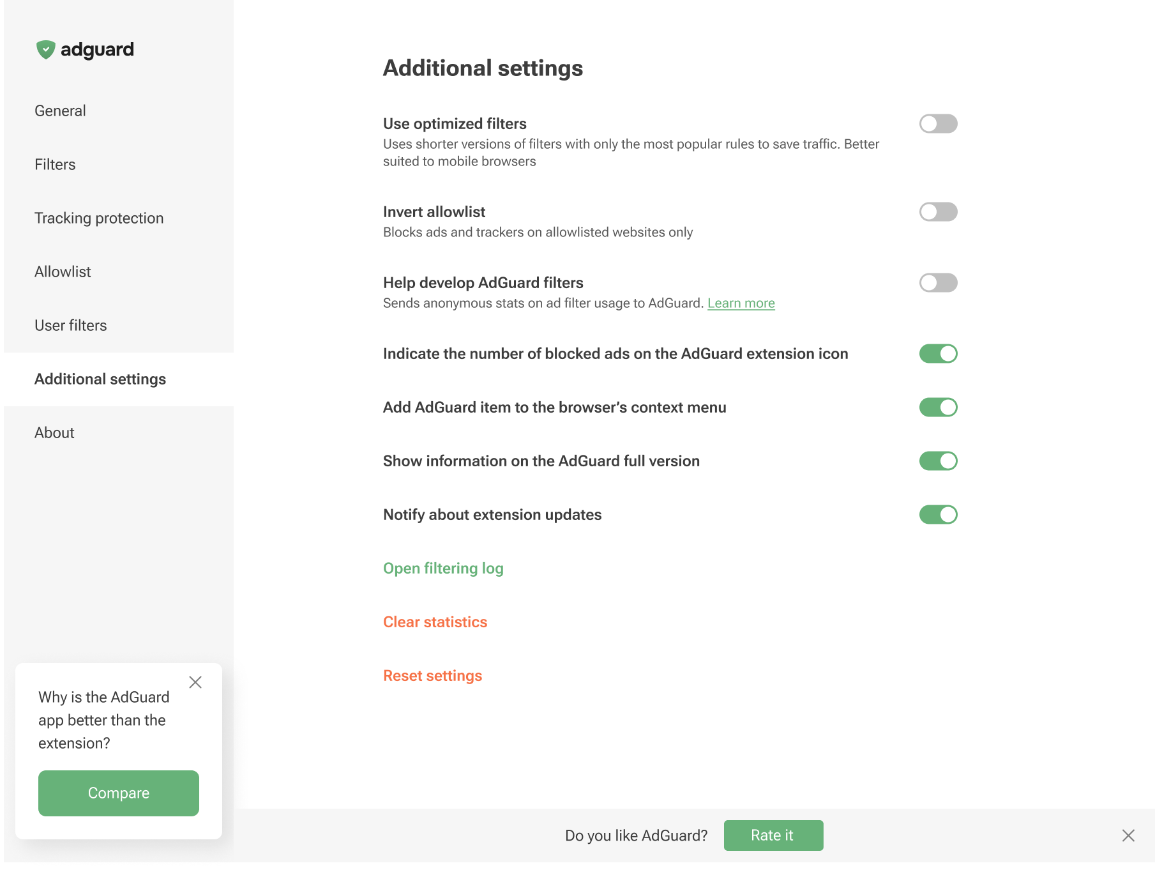1155x870 pixels.
Task: Turn off Notify about extension updates
Action: 938,514
